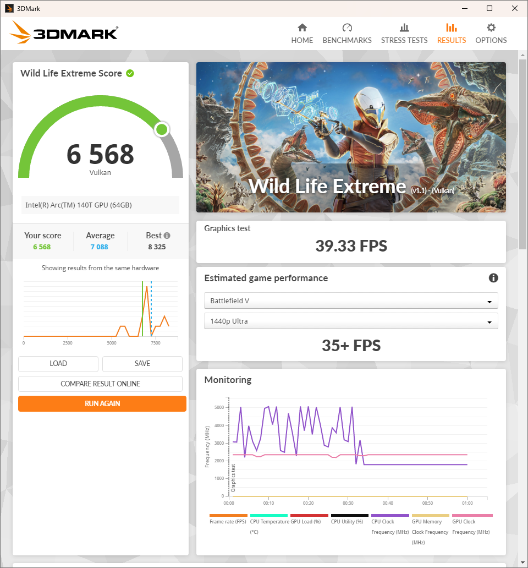Click the Home house icon
This screenshot has width=528, height=568.
point(302,28)
